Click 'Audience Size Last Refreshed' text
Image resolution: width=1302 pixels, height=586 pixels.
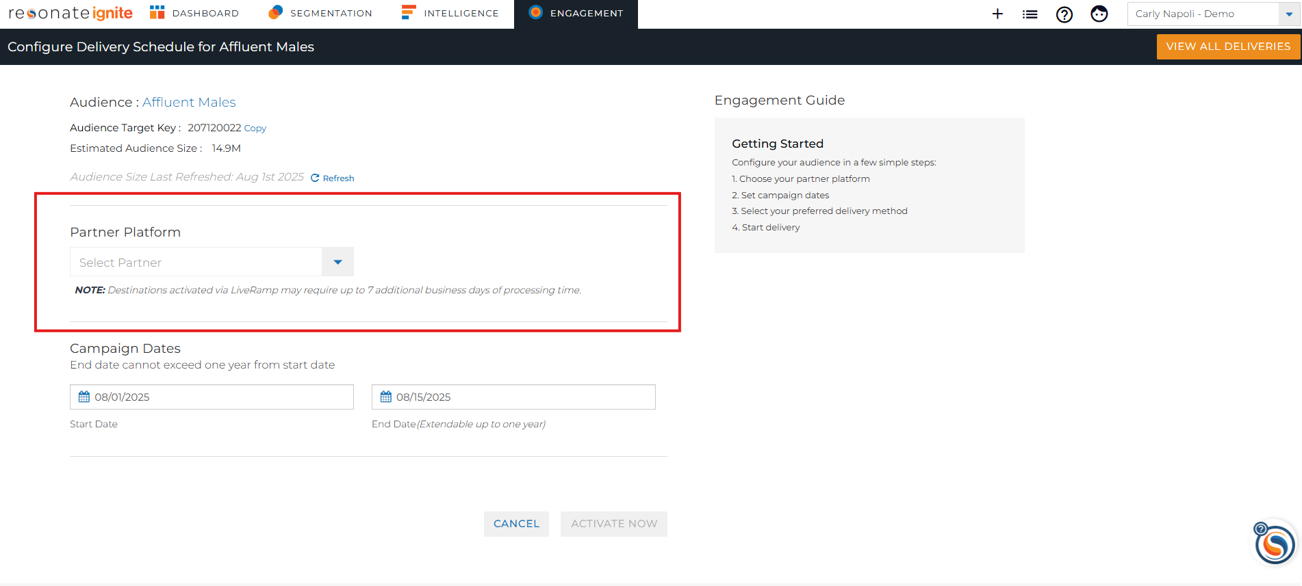(187, 177)
